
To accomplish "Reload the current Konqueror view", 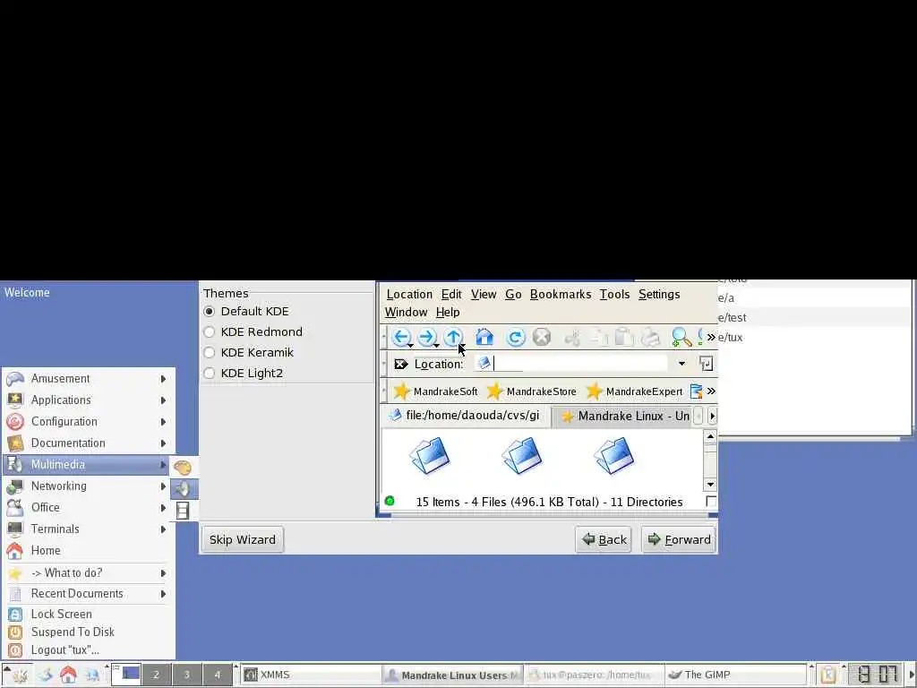I will click(x=515, y=338).
